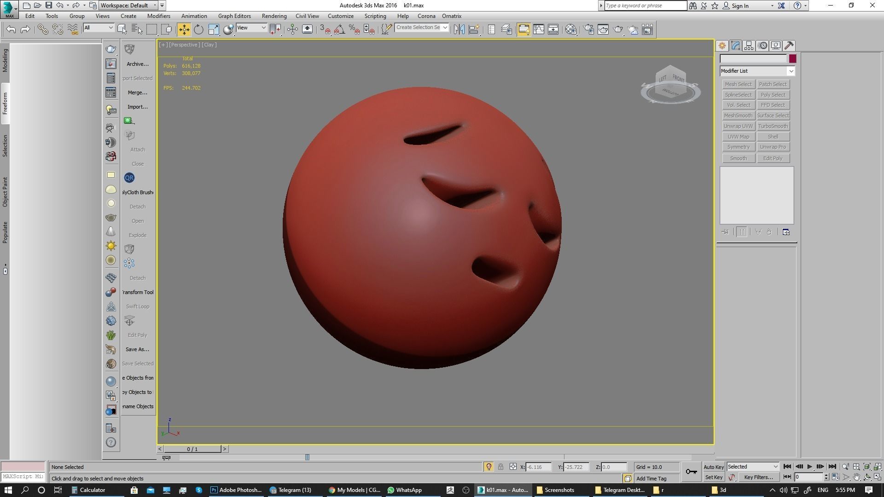This screenshot has height=497, width=884.
Task: Click the Edit Poly modifier button
Action: click(773, 158)
